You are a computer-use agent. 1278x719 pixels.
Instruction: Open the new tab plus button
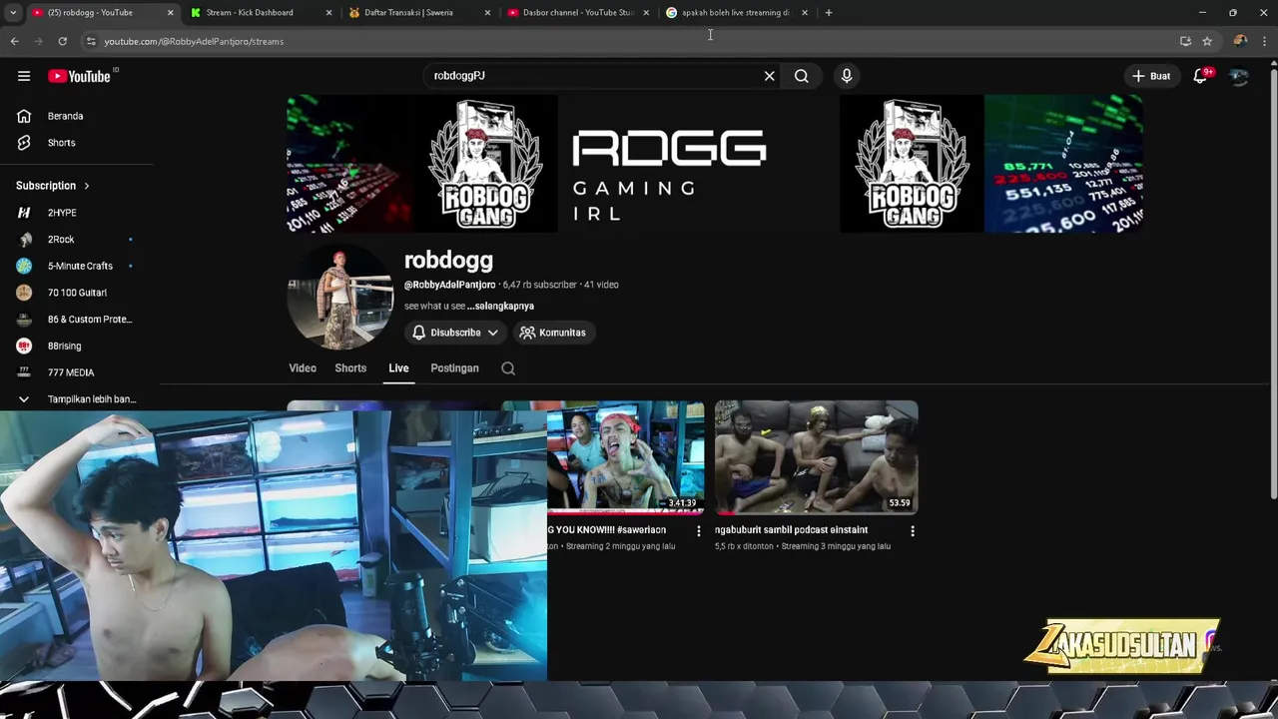tap(829, 13)
